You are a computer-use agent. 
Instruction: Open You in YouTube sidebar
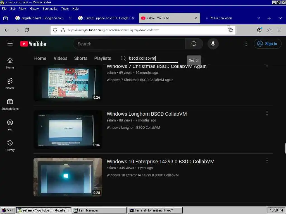(10, 125)
